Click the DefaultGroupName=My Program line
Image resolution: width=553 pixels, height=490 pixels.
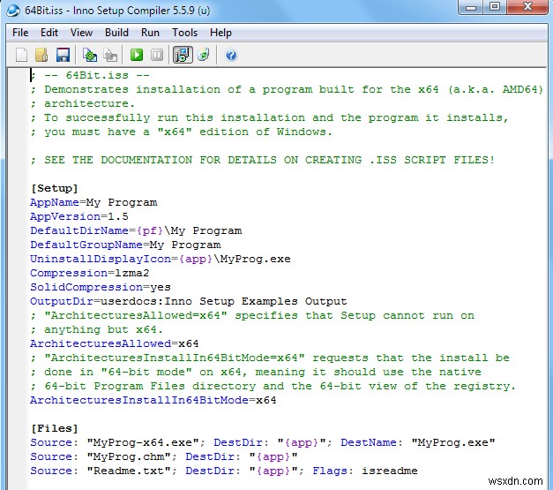point(125,245)
